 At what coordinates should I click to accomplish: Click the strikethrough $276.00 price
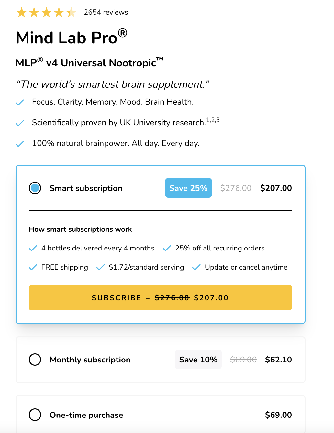[x=236, y=188]
